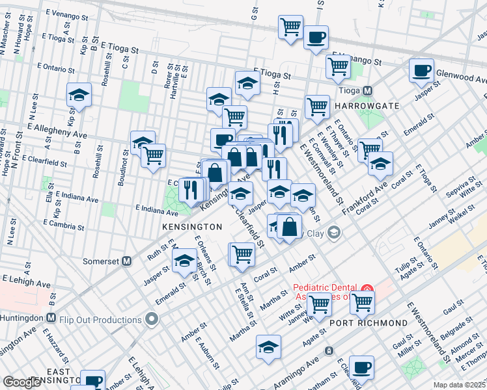
Task: Open the grocery cart marker above Port Richmond label
Action: [362, 302]
